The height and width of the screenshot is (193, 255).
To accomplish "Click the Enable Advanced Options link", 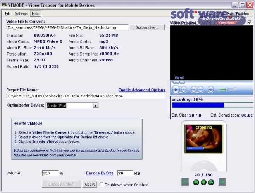I will point(142,90).
